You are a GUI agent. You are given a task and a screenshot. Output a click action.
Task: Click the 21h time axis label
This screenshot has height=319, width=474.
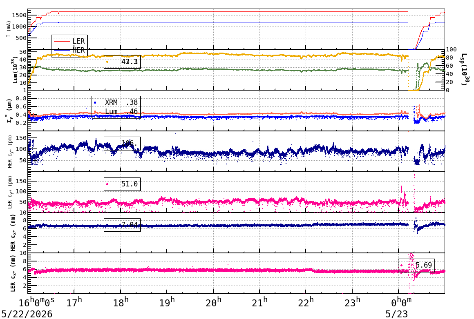[x=259, y=302]
